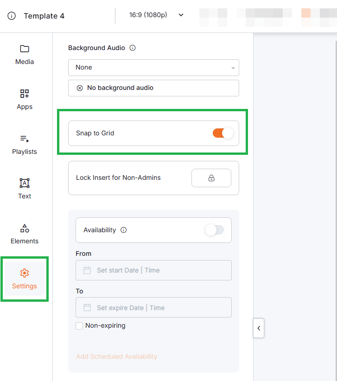The width and height of the screenshot is (337, 381).
Task: Click the Set start Date Time field
Action: 153,270
